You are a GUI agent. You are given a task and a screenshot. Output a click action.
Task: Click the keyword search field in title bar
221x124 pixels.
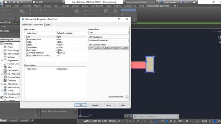coord(140,2)
